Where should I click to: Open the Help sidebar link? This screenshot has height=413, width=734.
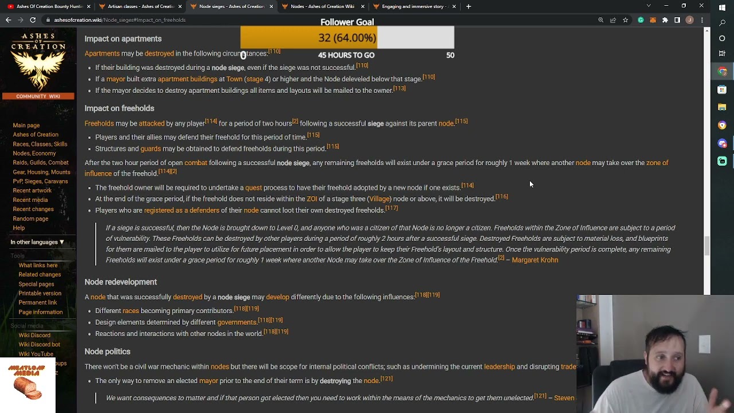[x=19, y=228]
